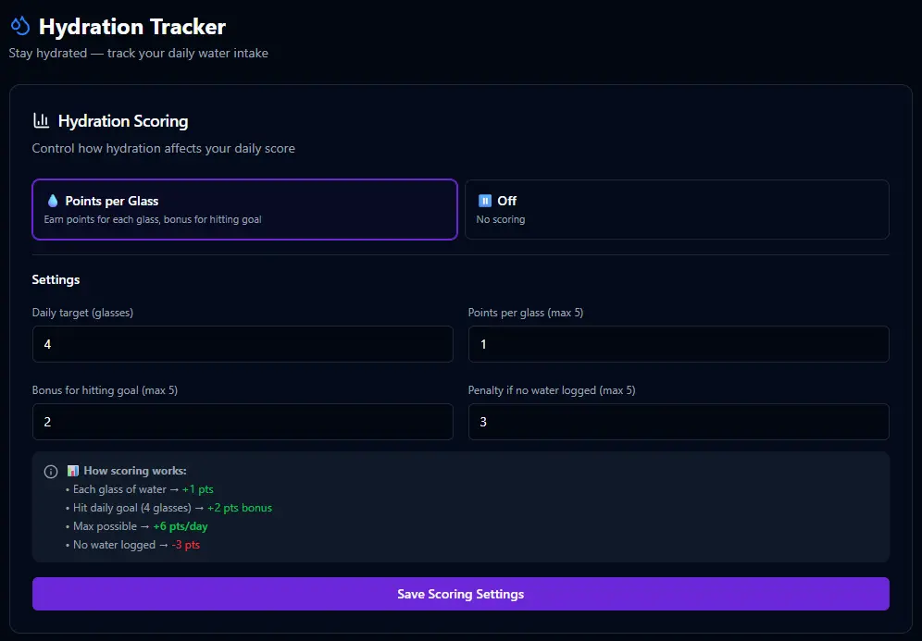The image size is (922, 641).
Task: Click the water droplet logo icon
Action: [x=20, y=28]
